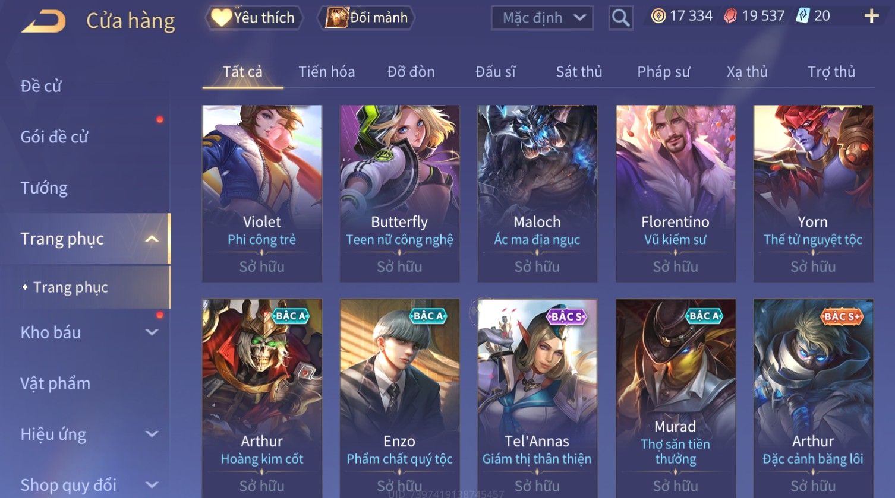The height and width of the screenshot is (498, 895).
Task: Add currency with the plus icon
Action: coord(871,16)
